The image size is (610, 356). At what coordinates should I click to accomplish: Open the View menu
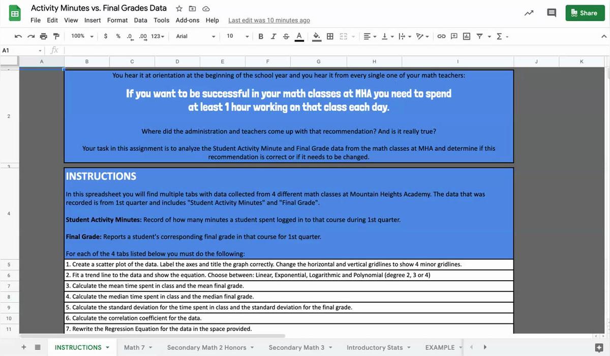(x=71, y=20)
